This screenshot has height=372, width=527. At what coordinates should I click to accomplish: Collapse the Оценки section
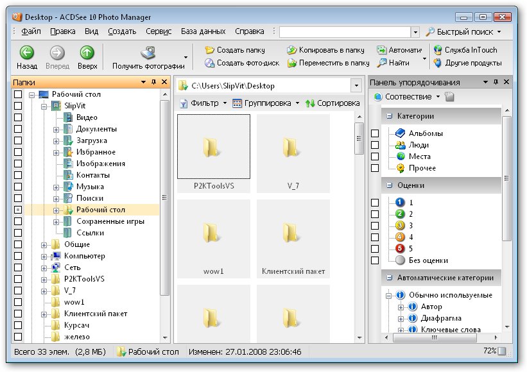[x=389, y=185]
